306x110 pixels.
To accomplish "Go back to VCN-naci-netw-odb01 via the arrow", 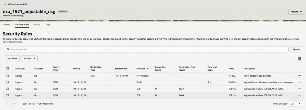I will click(5, 4).
